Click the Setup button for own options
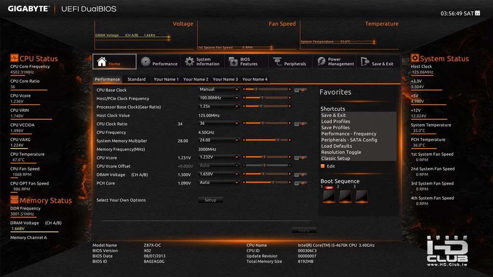 (x=210, y=200)
